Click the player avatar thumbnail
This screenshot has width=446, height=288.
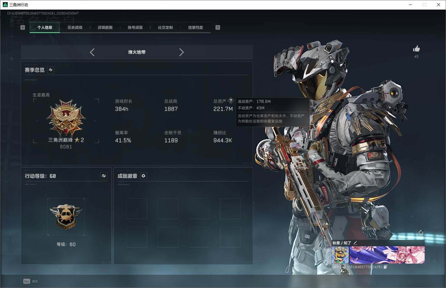[340, 255]
